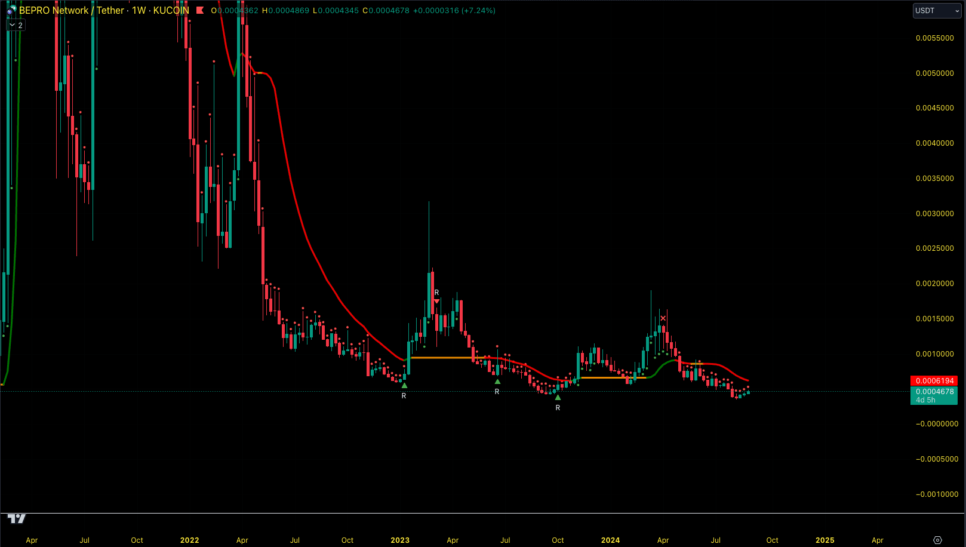
Task: Click price axis label 0.0030000
Action: (935, 213)
